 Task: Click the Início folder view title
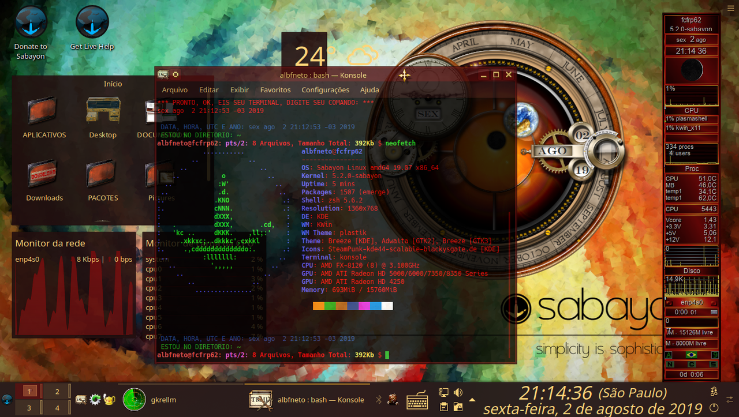113,84
